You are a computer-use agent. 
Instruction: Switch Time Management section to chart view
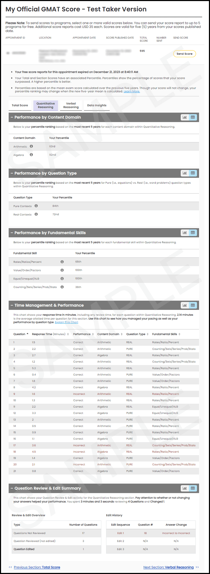click(x=185, y=305)
